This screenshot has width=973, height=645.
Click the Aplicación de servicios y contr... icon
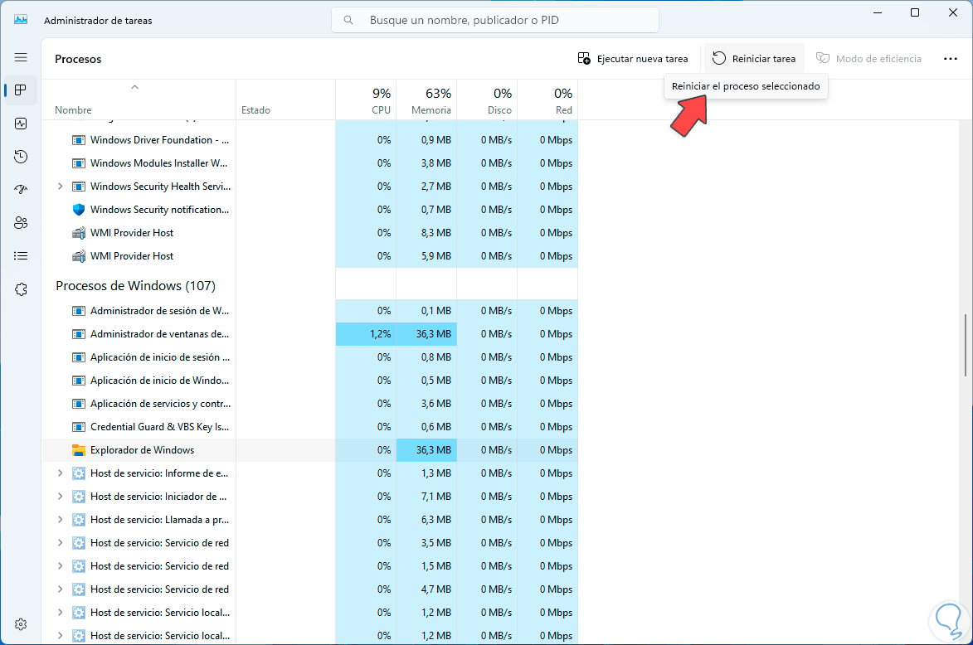click(78, 404)
